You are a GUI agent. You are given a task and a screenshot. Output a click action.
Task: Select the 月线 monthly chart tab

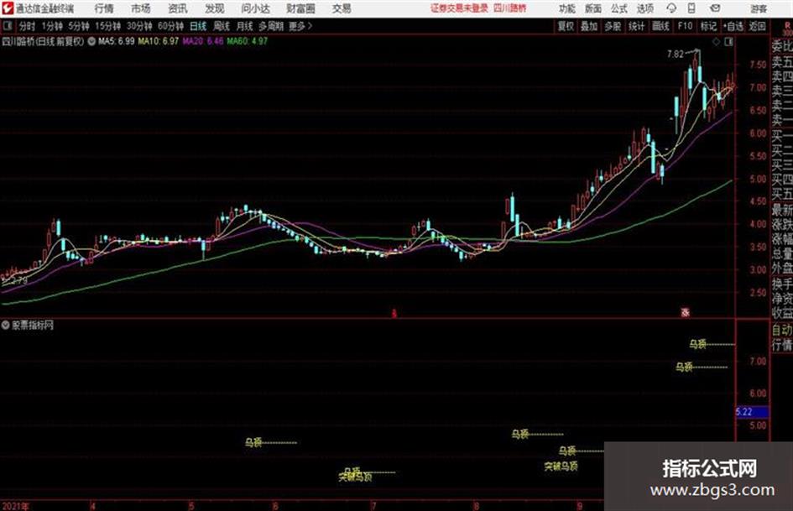click(x=245, y=26)
